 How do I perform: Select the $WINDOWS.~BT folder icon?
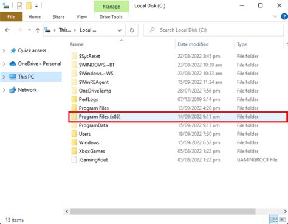tap(74, 65)
